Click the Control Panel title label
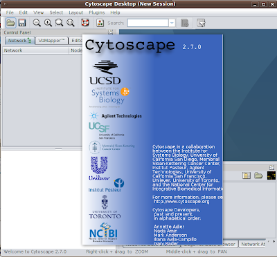 click(x=17, y=32)
